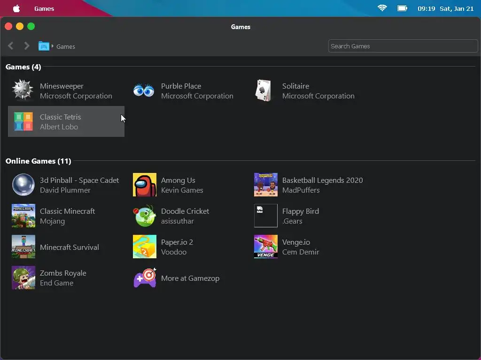481x360 pixels.
Task: Open the Wi-Fi status icon
Action: [x=382, y=8]
